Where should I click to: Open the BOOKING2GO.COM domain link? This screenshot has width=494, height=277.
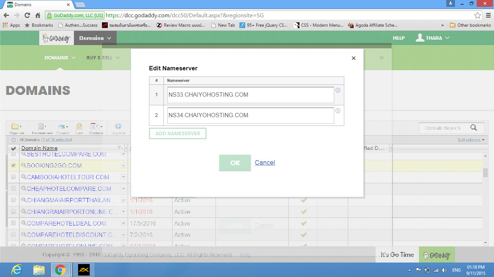point(54,166)
